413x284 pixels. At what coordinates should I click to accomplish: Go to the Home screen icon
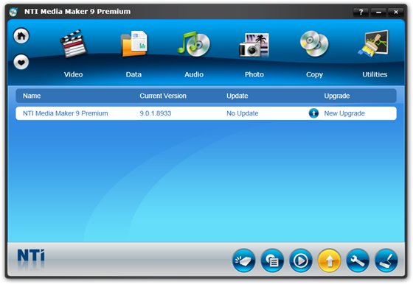point(21,36)
